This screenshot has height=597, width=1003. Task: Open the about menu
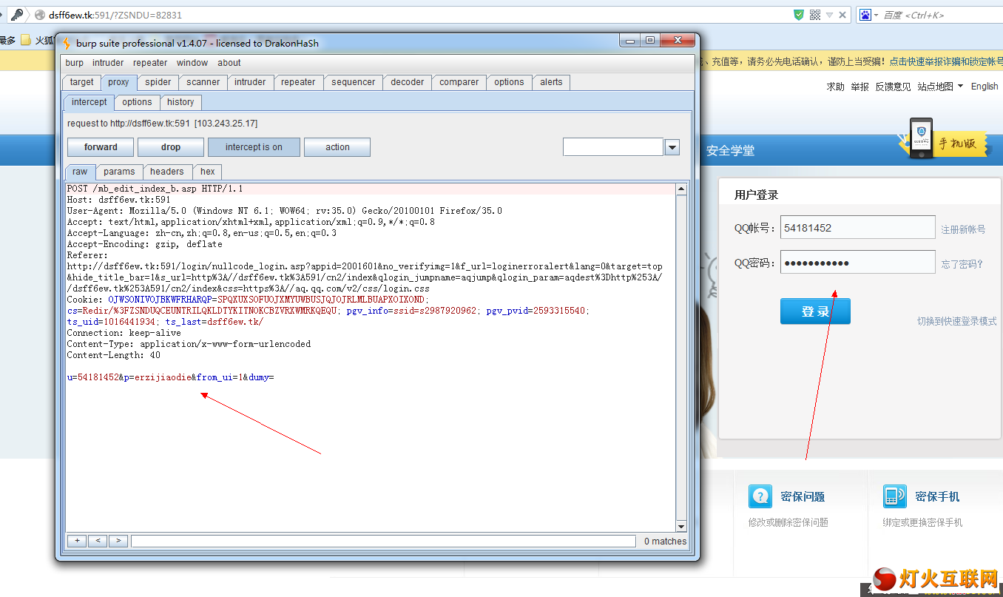pos(229,63)
